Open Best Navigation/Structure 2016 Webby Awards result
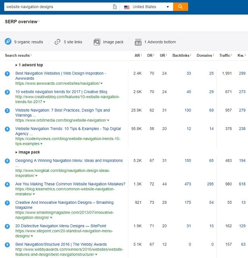248x258 pixels. [x=61, y=244]
